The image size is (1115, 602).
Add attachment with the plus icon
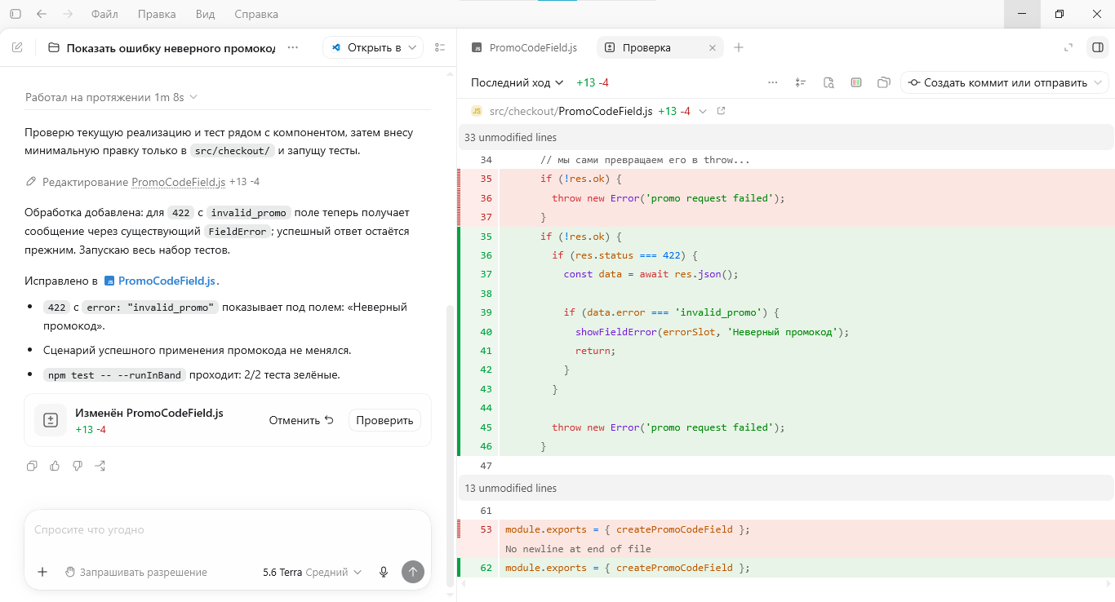tap(42, 572)
